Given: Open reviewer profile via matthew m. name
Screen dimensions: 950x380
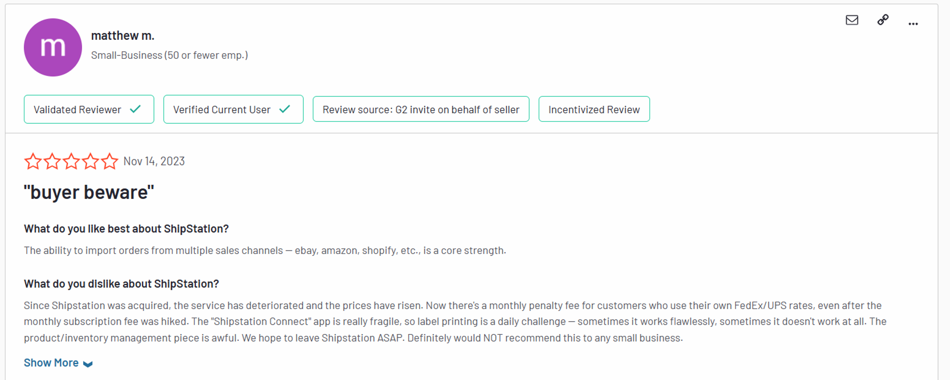Looking at the screenshot, I should [x=123, y=35].
